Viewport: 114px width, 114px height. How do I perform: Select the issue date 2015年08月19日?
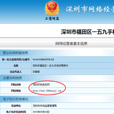(x=41, y=112)
